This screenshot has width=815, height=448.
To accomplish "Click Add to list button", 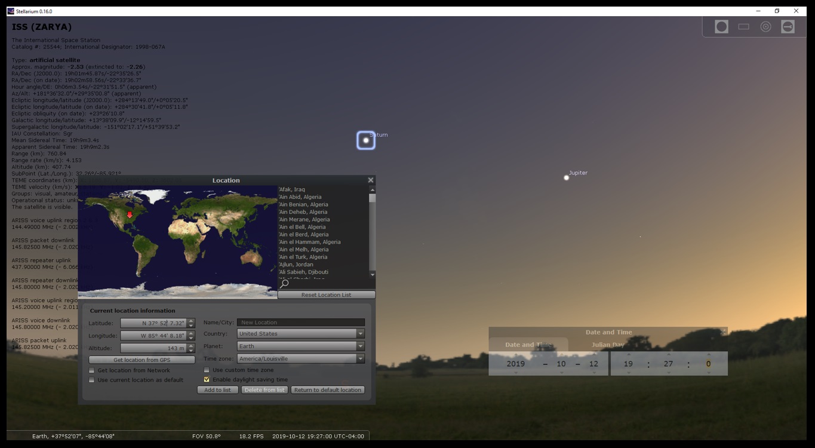I will pos(218,390).
